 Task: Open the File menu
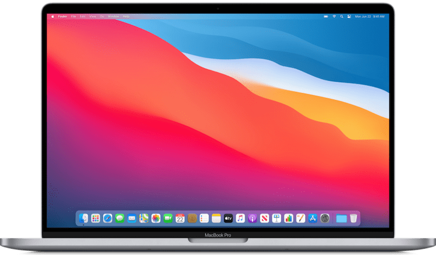[x=73, y=17]
